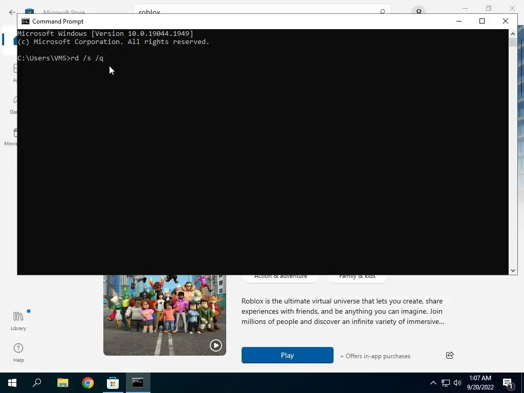524x393 pixels.
Task: Open the notification center icon
Action: click(x=508, y=383)
